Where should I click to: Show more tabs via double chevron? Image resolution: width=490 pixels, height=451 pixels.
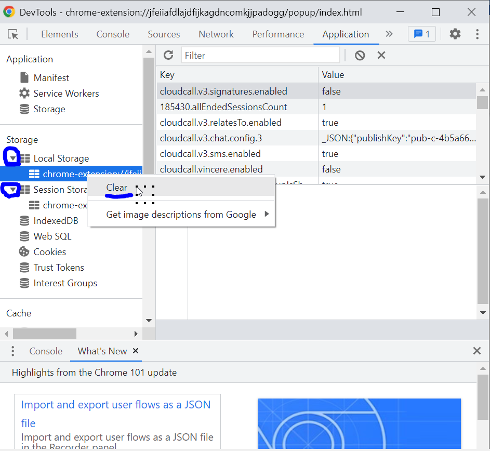(x=389, y=34)
